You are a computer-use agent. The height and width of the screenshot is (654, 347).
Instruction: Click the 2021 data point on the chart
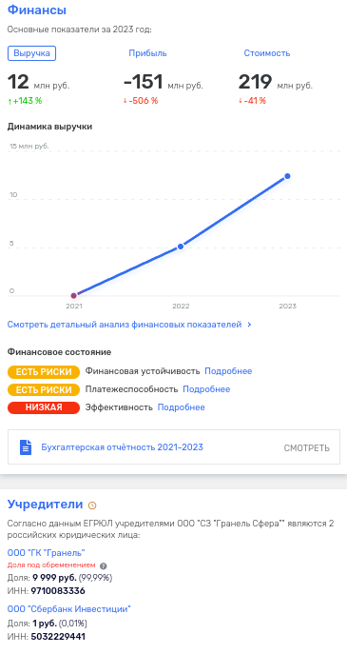tap(74, 296)
